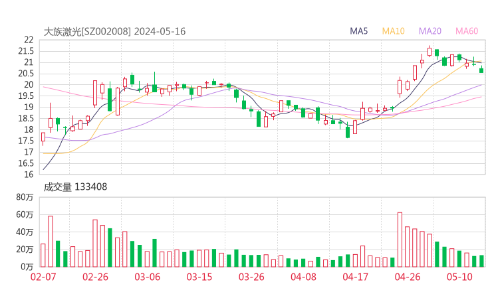The width and height of the screenshot is (492, 292).
Task: Select the MA5 legend label
Action: 358,31
